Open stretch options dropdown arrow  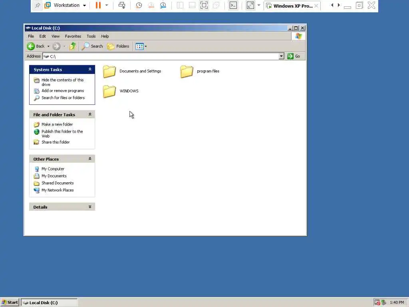click(259, 5)
